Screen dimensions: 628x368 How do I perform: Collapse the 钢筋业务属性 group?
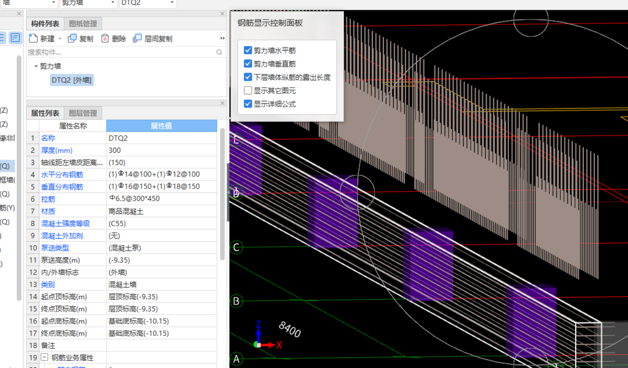tap(45, 358)
